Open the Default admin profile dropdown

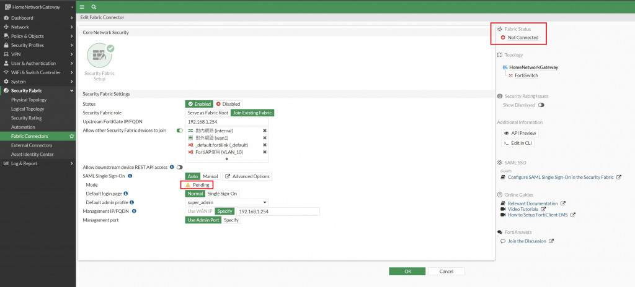tap(227, 202)
